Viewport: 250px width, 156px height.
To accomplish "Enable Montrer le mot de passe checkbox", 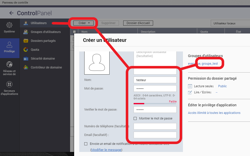I will [x=135, y=118].
